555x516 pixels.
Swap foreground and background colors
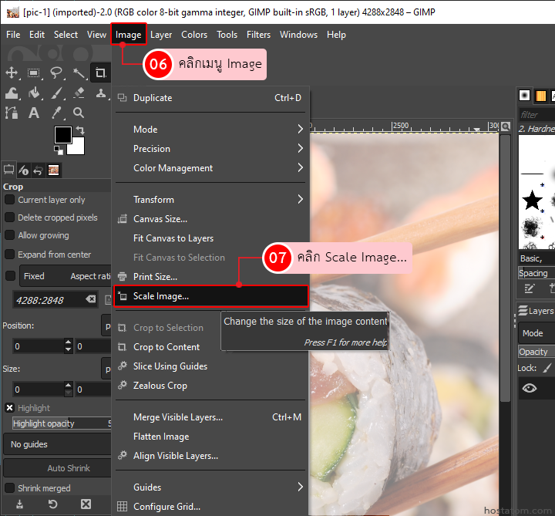[x=81, y=130]
